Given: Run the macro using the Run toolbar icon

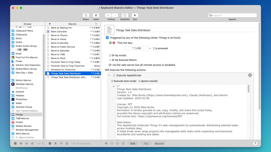Looking at the screenshot, I should point(135,15).
